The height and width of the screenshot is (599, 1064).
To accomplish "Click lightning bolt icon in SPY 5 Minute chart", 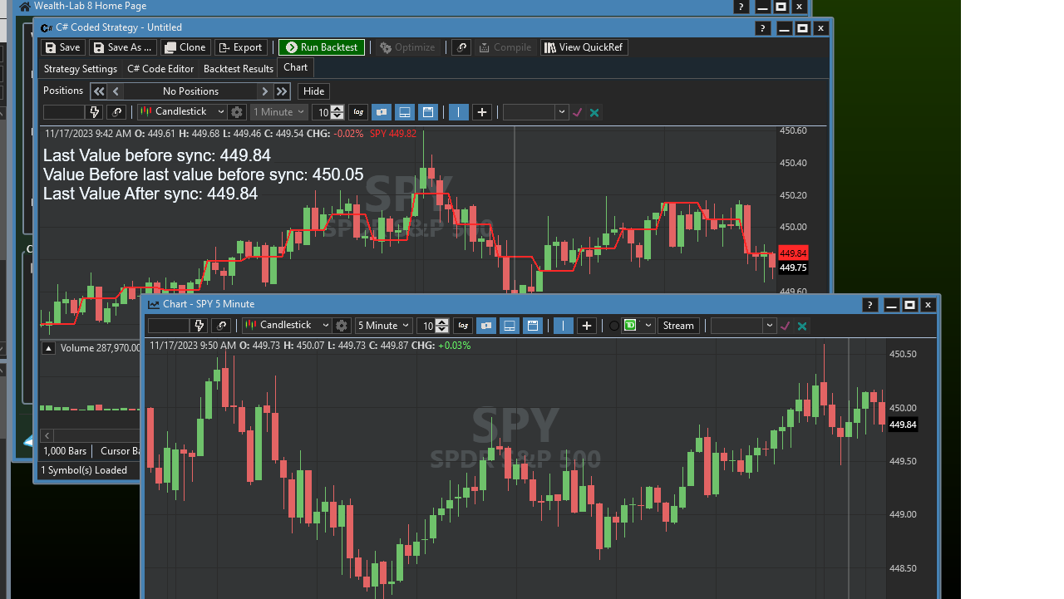I will click(x=199, y=326).
